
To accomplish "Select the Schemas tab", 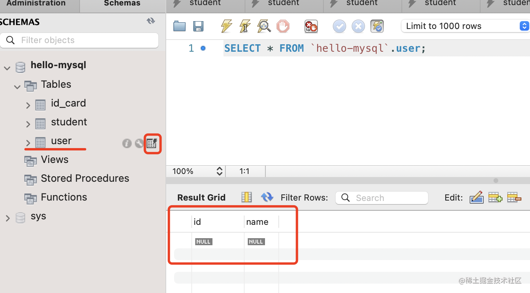I will click(122, 4).
